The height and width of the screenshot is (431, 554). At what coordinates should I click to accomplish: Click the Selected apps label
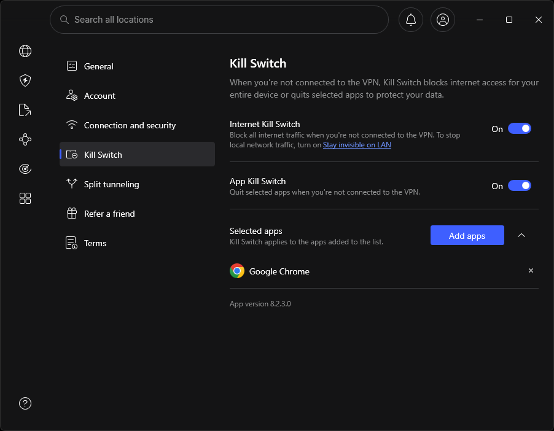point(256,231)
